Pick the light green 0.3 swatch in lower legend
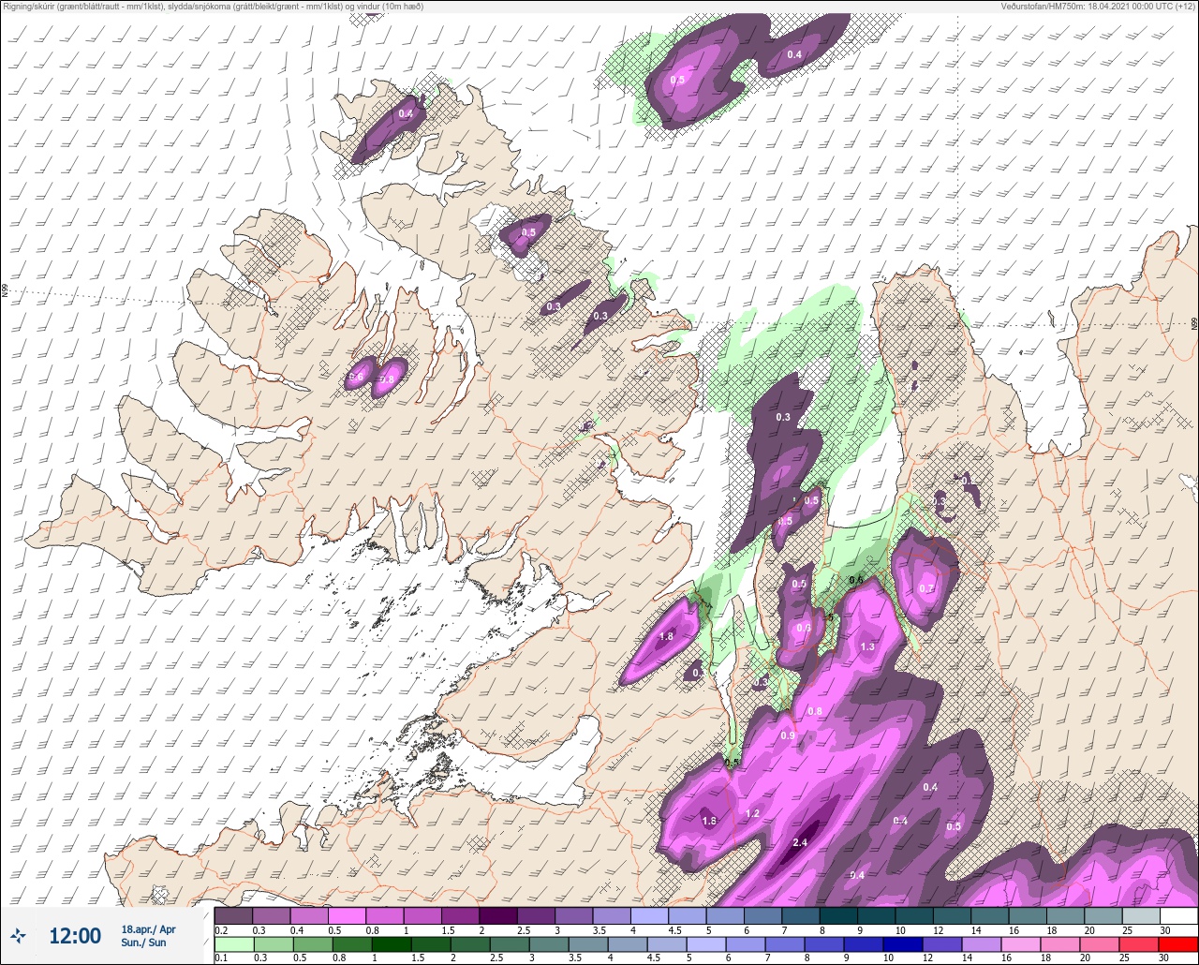1199x965 pixels. 272,943
